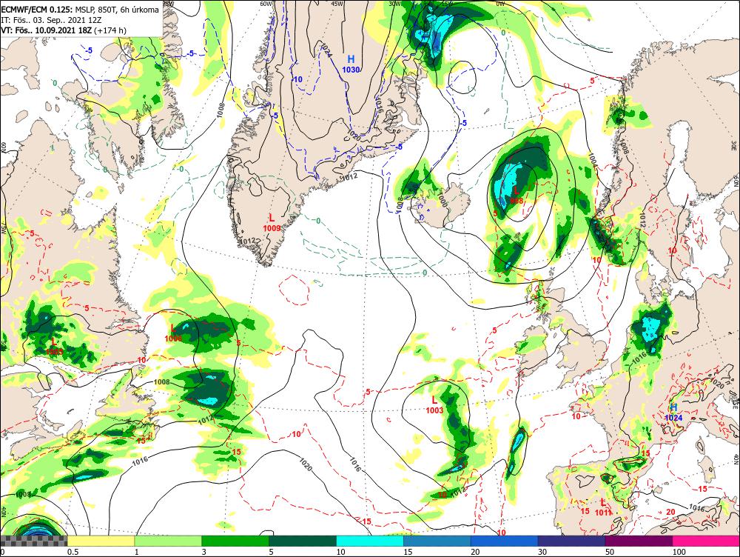Screen dimensions: 740x557
Task: Select the light green 1–3 legend swatch
Action: 168,541
